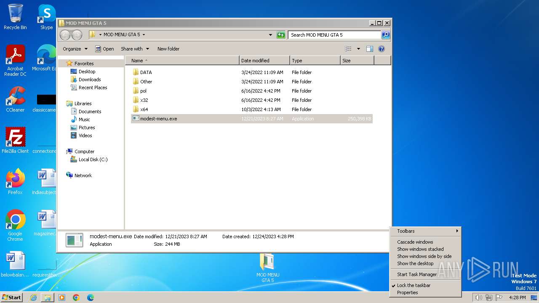Open Acrobat Reader DC desktop icon
The width and height of the screenshot is (539, 303).
tap(15, 61)
